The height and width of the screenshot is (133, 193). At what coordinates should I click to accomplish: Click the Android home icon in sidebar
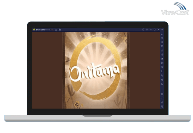click(162, 102)
